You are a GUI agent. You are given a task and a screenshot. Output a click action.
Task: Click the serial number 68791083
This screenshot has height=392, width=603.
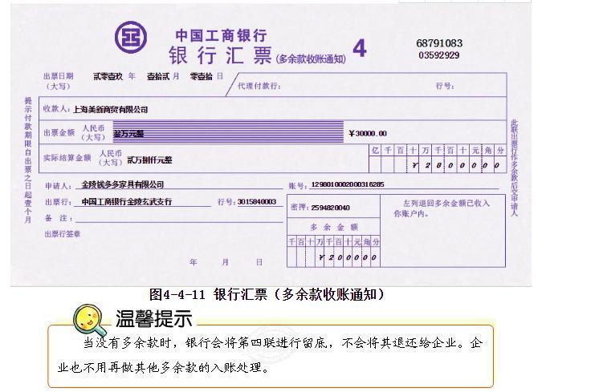[439, 43]
